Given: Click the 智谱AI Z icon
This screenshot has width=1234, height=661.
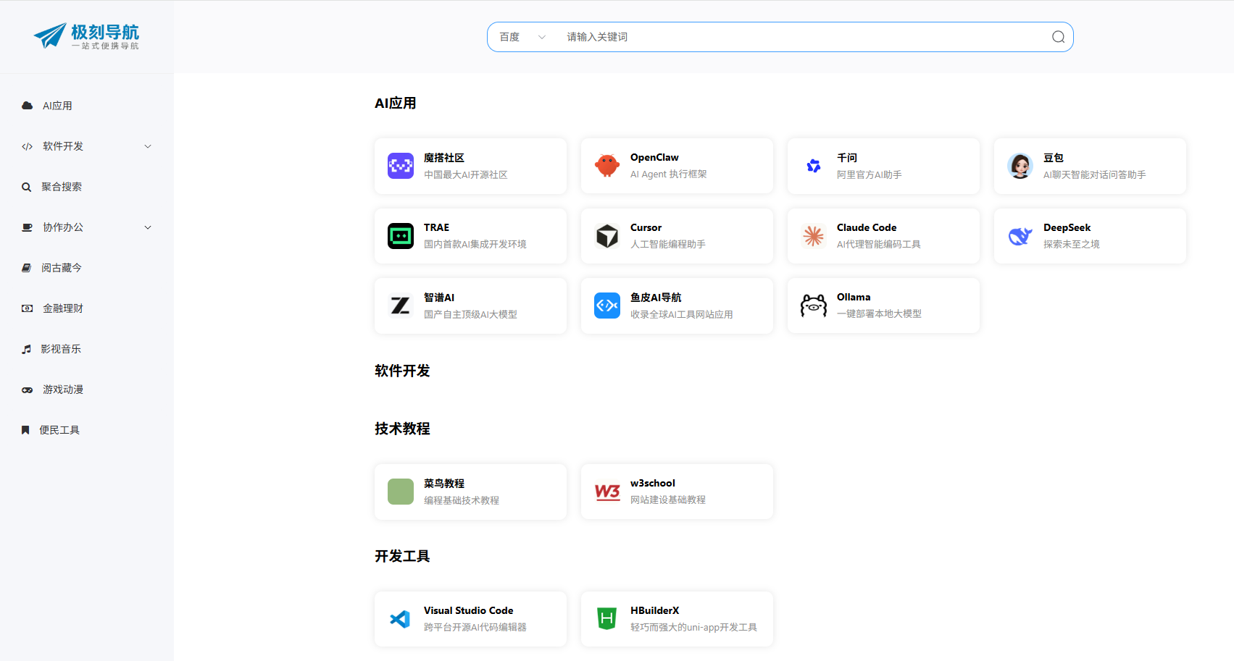Looking at the screenshot, I should tap(401, 306).
